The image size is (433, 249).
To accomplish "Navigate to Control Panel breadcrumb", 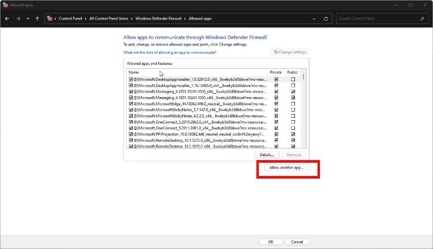I will click(x=70, y=18).
